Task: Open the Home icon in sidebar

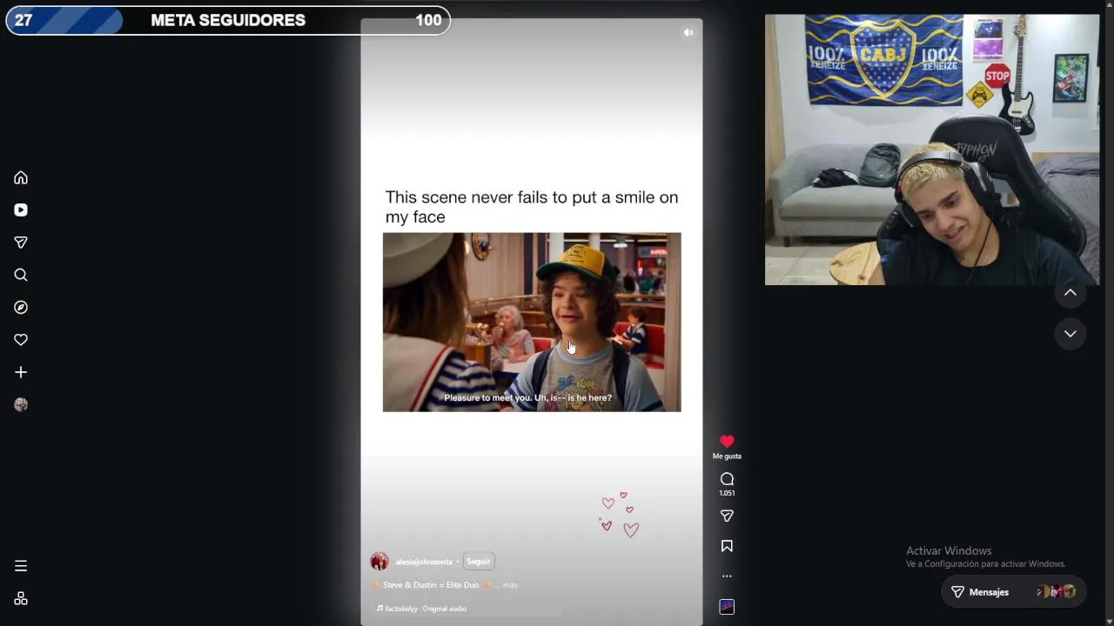Action: click(x=21, y=177)
